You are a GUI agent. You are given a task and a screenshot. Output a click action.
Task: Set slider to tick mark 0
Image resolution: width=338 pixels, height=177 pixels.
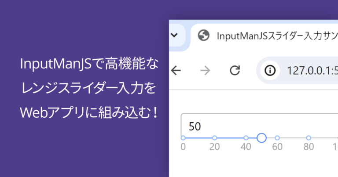183,138
